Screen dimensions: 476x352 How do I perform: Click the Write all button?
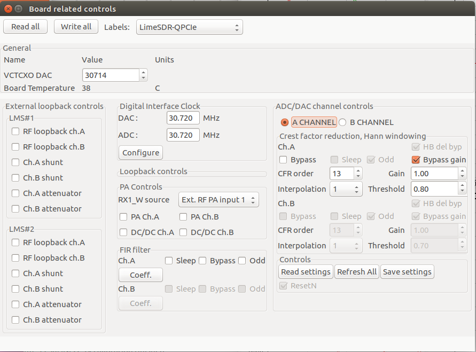coord(76,26)
